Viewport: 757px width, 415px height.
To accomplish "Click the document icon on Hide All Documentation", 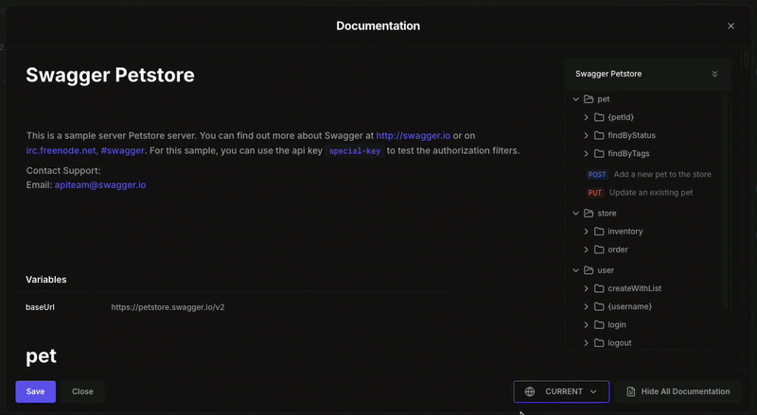I will pyautogui.click(x=631, y=391).
